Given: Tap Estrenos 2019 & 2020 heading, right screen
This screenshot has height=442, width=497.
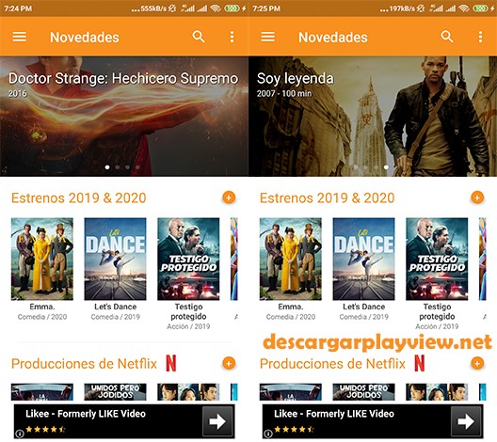Looking at the screenshot, I should tap(328, 197).
